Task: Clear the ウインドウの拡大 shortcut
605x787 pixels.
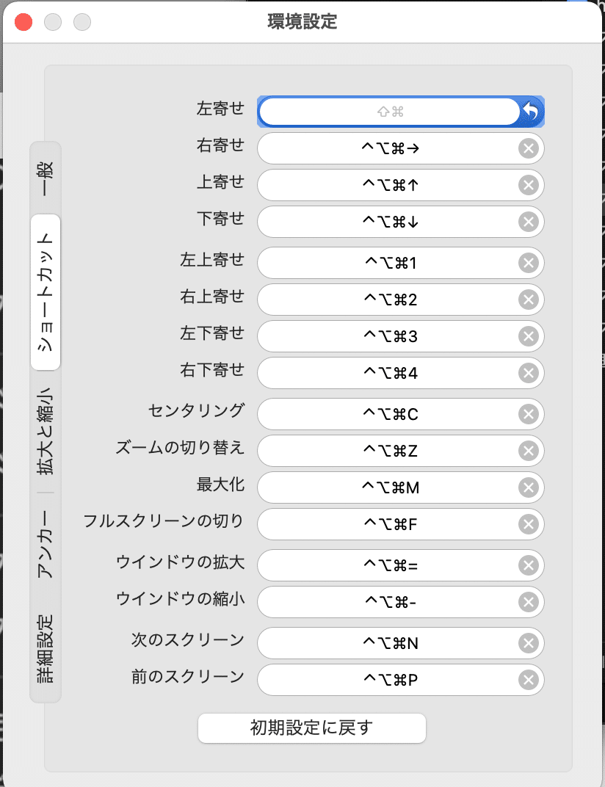Action: point(528,565)
